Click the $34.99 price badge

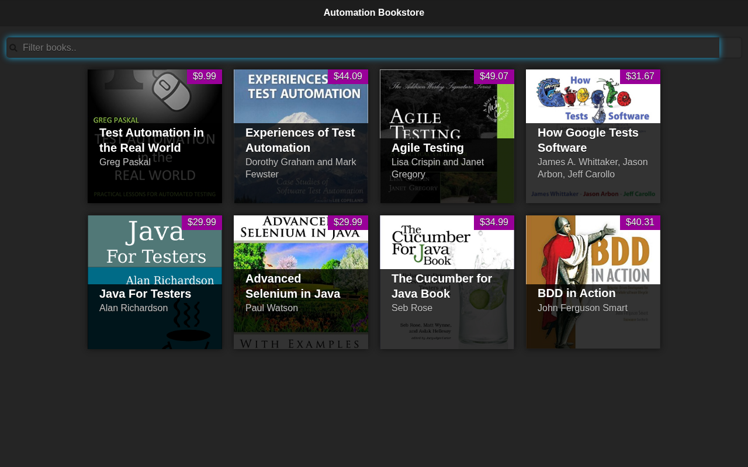(x=494, y=222)
